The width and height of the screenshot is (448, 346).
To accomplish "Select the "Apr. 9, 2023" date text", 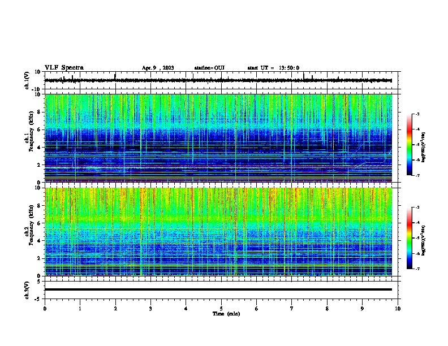I will pos(158,68).
